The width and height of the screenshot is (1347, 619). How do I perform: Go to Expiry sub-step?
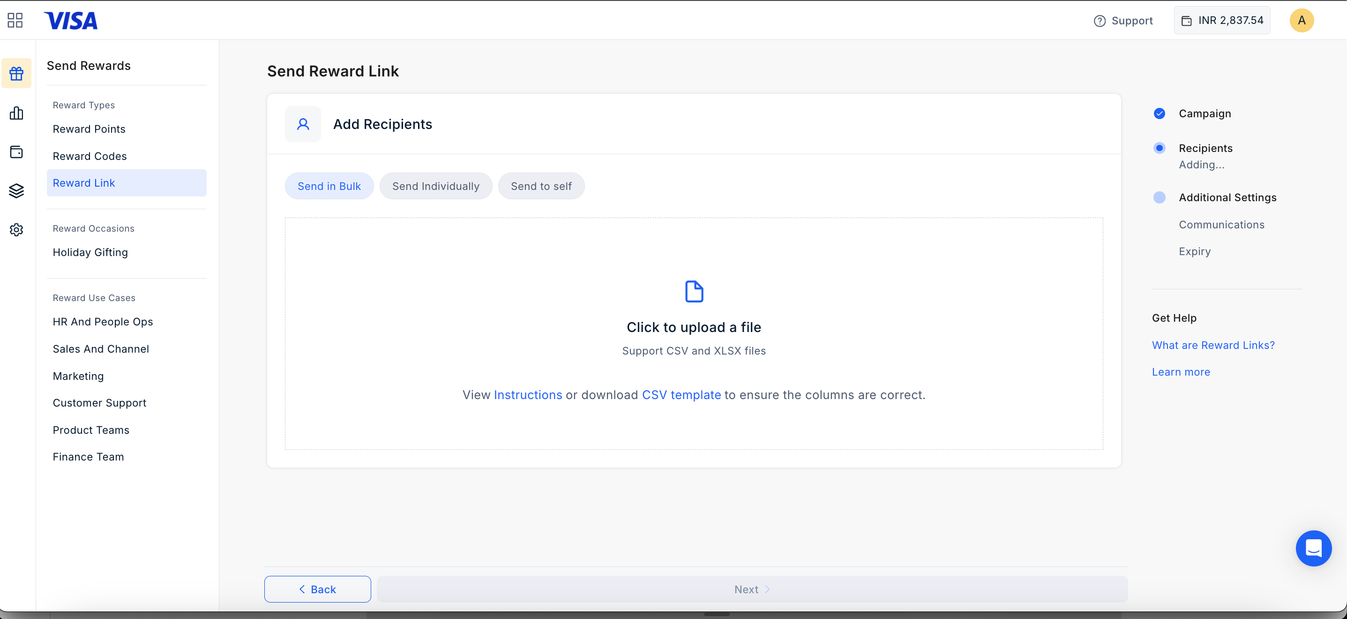(x=1194, y=251)
